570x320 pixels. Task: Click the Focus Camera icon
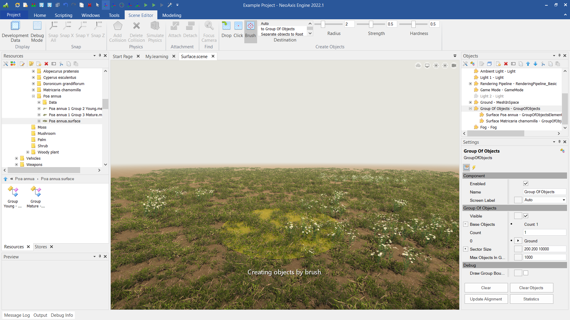(209, 26)
